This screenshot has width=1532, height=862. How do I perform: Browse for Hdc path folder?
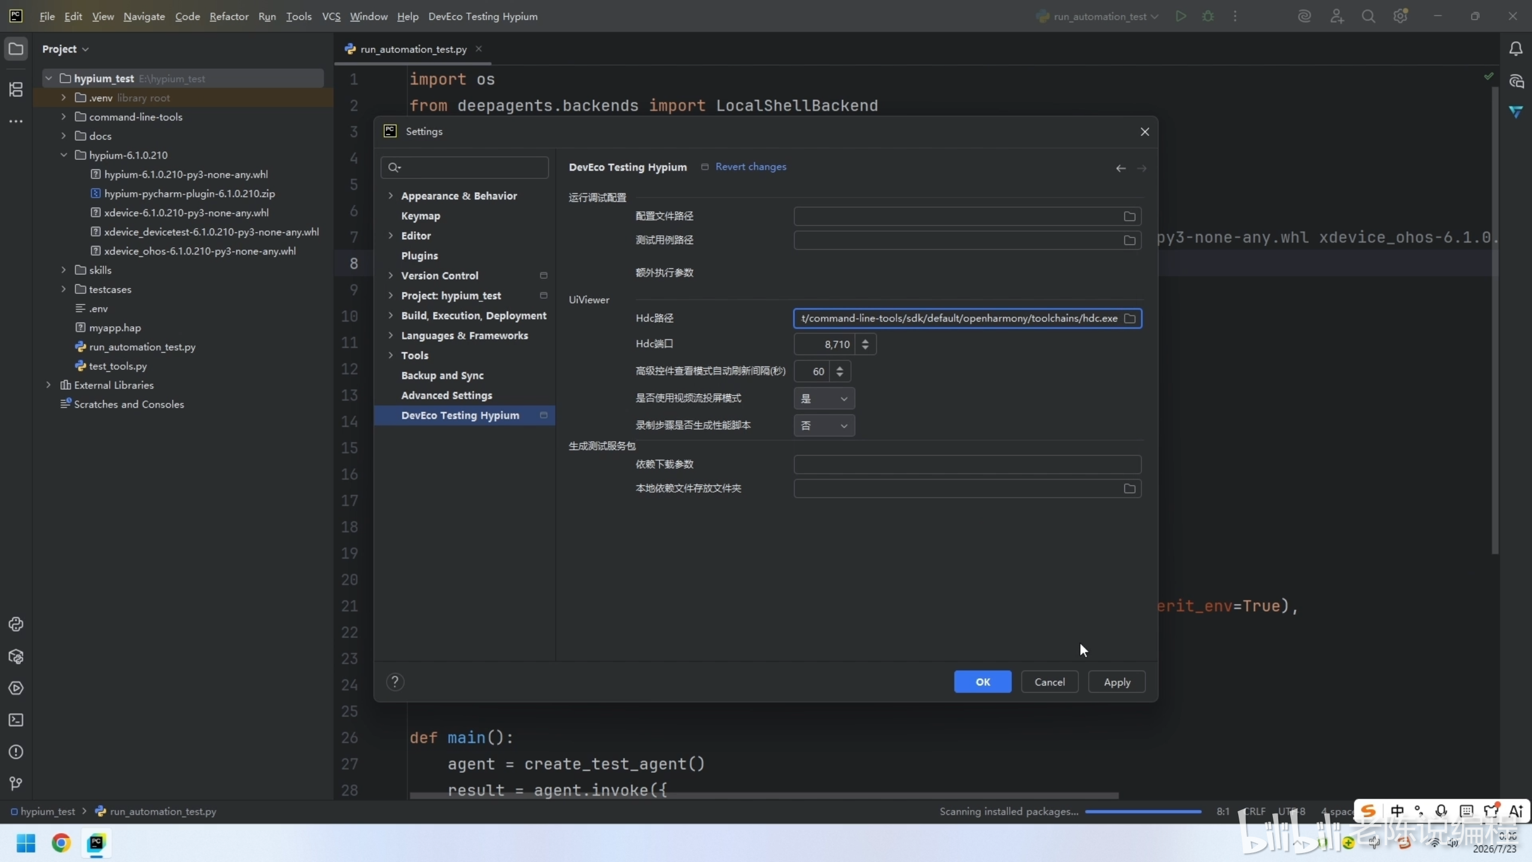tap(1129, 318)
